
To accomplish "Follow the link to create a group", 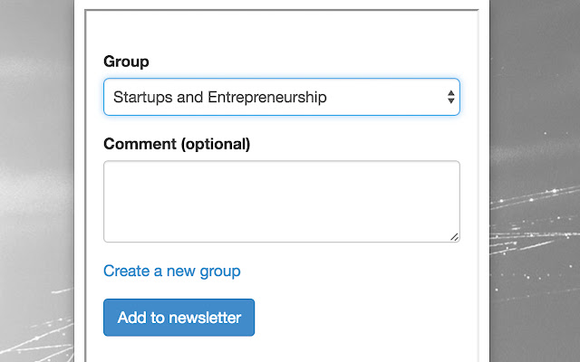I will coord(172,271).
